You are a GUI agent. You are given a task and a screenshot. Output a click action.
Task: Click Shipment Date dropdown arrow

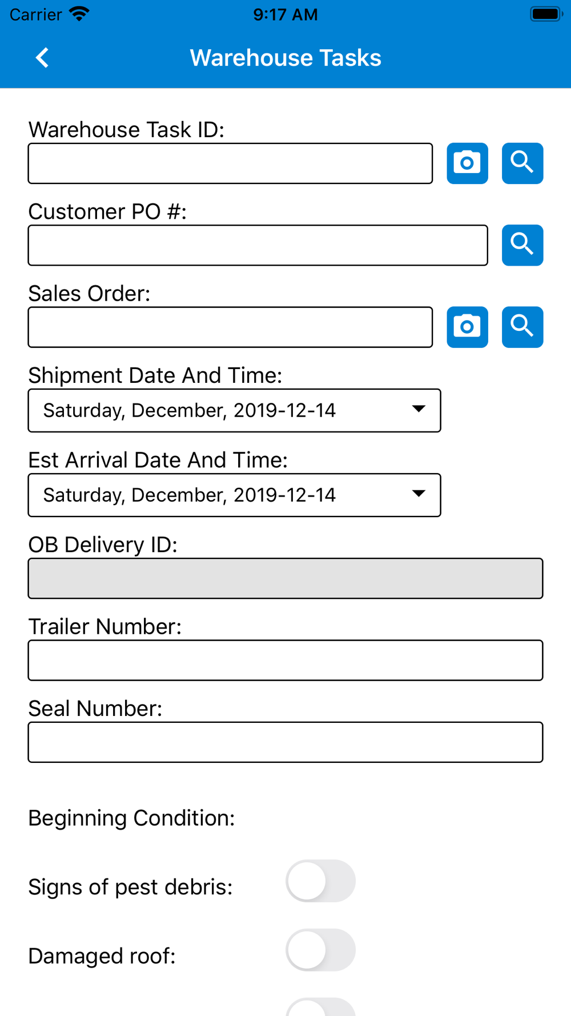point(419,409)
